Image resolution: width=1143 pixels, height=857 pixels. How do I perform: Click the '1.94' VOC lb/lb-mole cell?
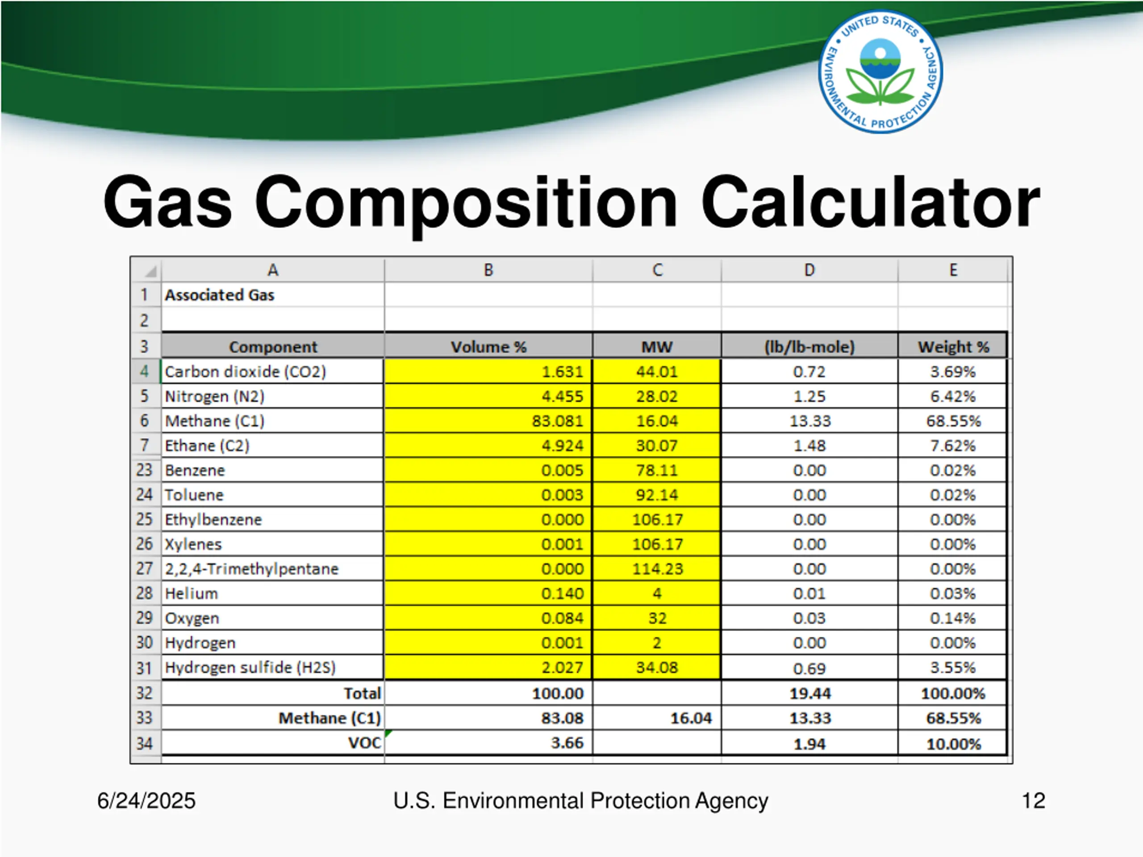[x=809, y=743]
